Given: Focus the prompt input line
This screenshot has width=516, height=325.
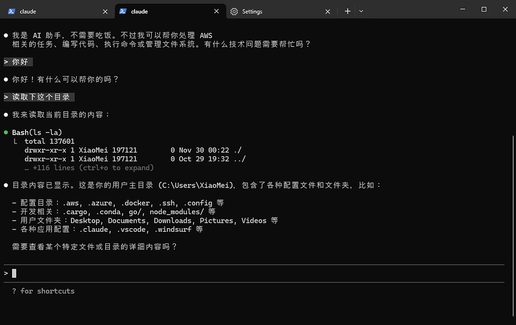Looking at the screenshot, I should pyautogui.click(x=254, y=274).
